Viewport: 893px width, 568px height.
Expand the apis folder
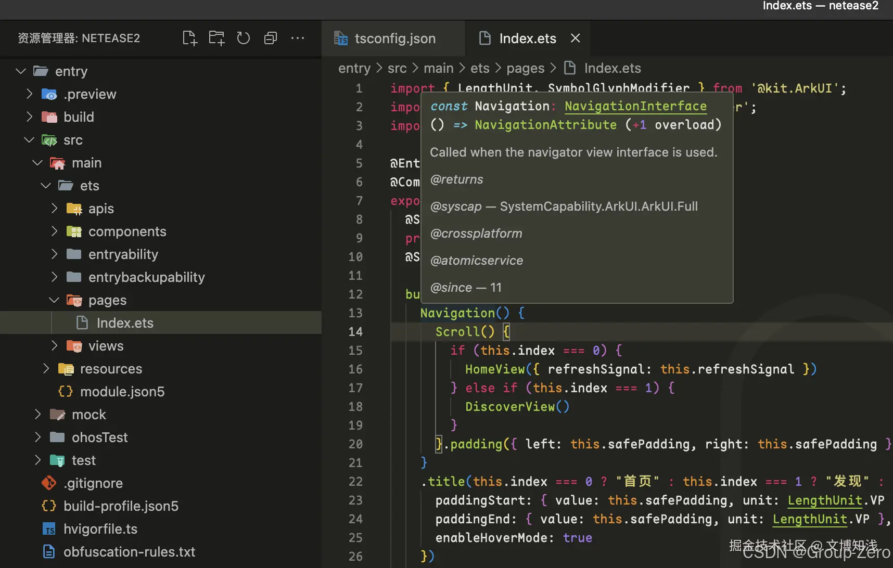[x=54, y=209]
